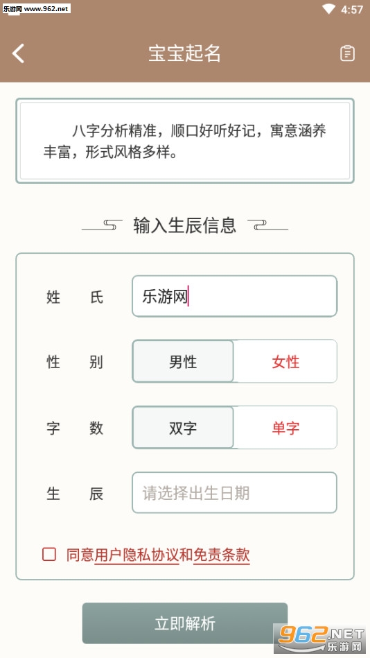Image resolution: width=370 pixels, height=658 pixels.
Task: Open the 免责条款 link
Action: coord(222,555)
